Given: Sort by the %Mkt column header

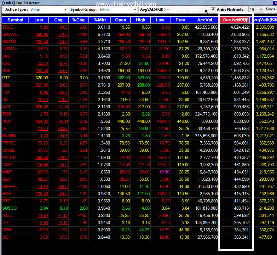Looking at the screenshot, I should pyautogui.click(x=100, y=20).
